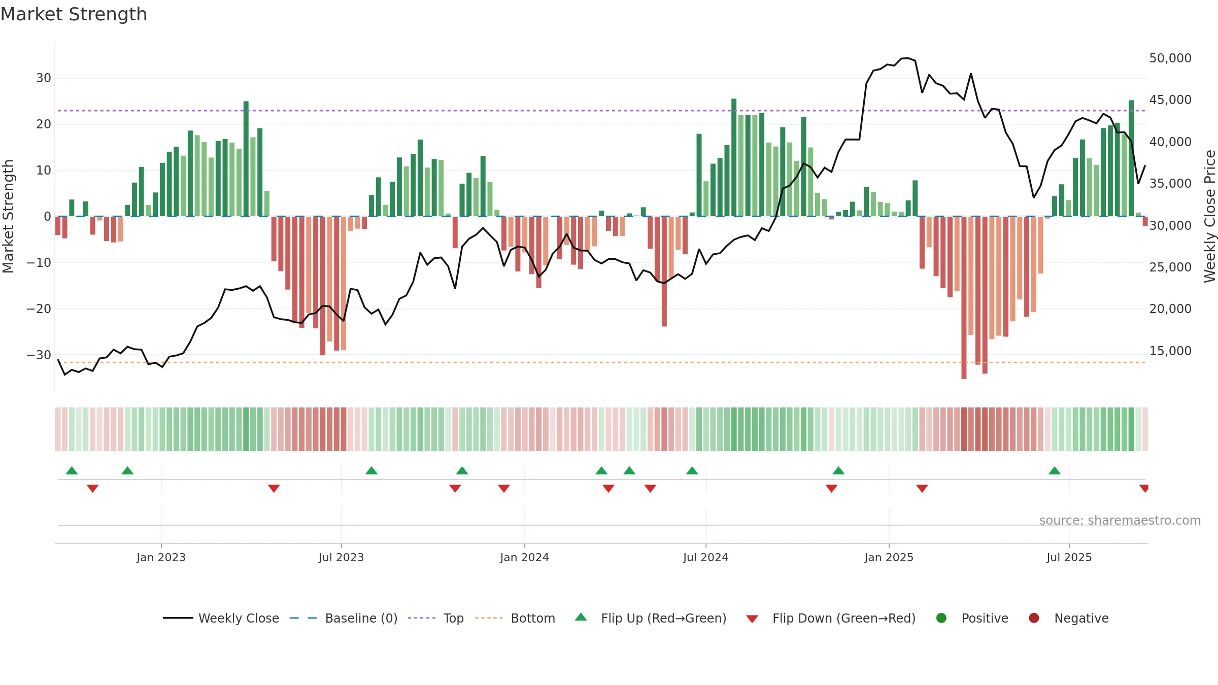Click the Jul 2024 axis label
This screenshot has width=1218, height=685.
point(705,557)
